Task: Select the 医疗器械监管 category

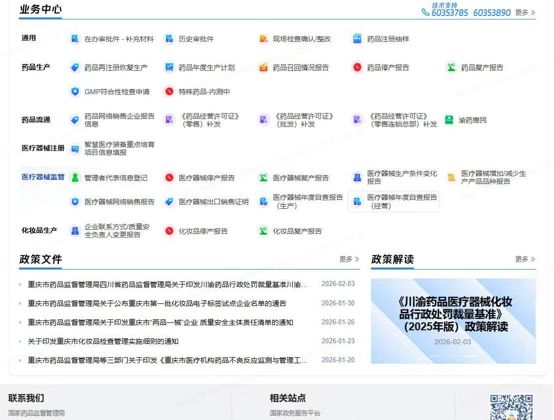Action: click(x=43, y=177)
